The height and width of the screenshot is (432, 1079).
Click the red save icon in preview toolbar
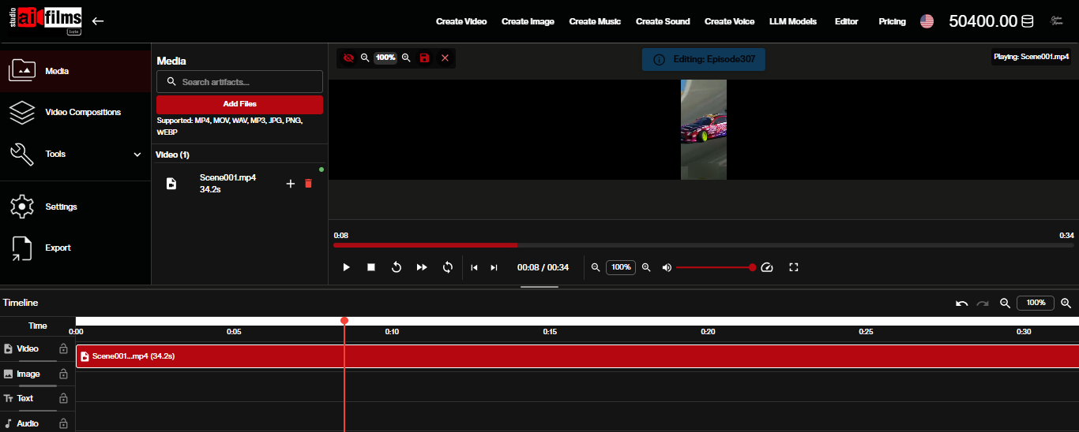[x=425, y=58]
